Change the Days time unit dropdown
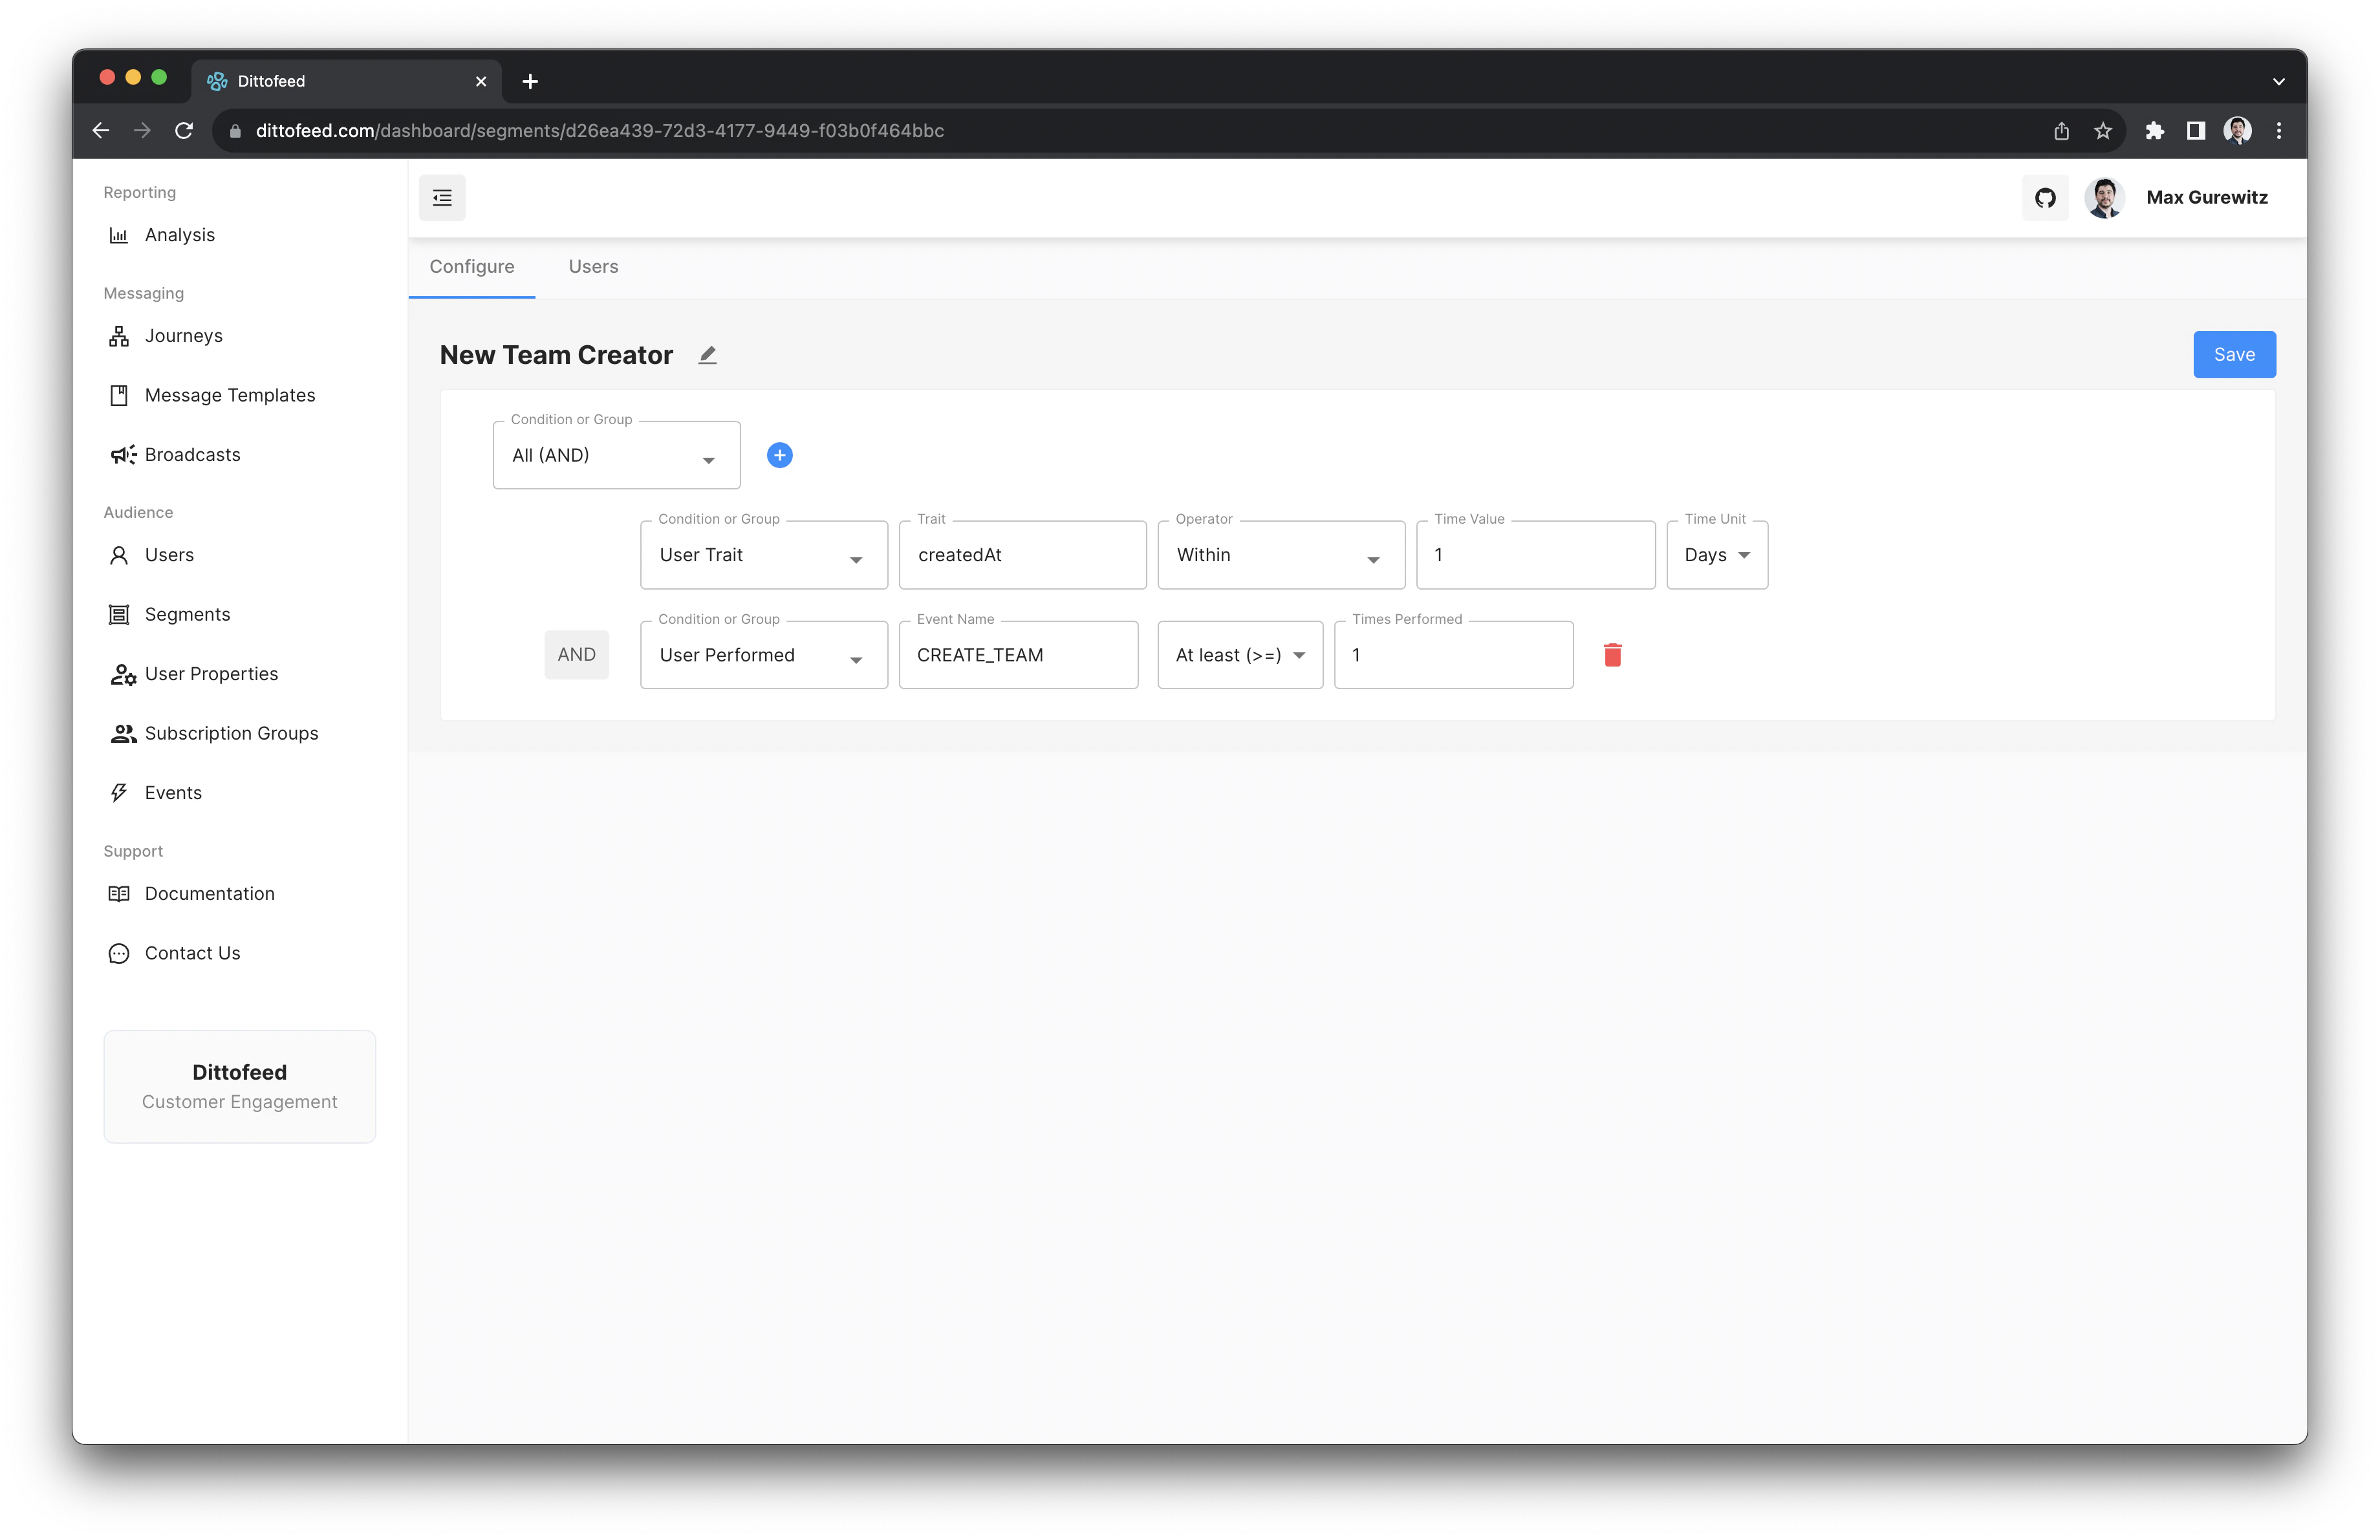Viewport: 2380px width, 1540px height. 1716,555
